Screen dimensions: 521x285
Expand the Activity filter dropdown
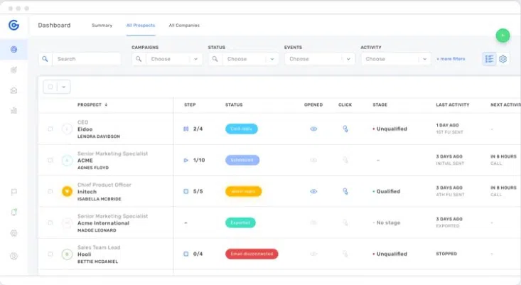click(396, 59)
